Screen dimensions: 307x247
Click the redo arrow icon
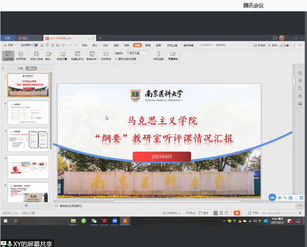(x=70, y=45)
